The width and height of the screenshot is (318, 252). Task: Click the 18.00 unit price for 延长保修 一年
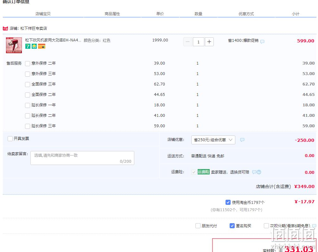159,105
